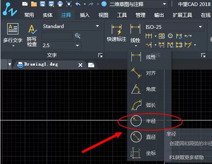Open the 视图 ribbon tab
Viewport: 212px width, 164px height.
(x=103, y=15)
